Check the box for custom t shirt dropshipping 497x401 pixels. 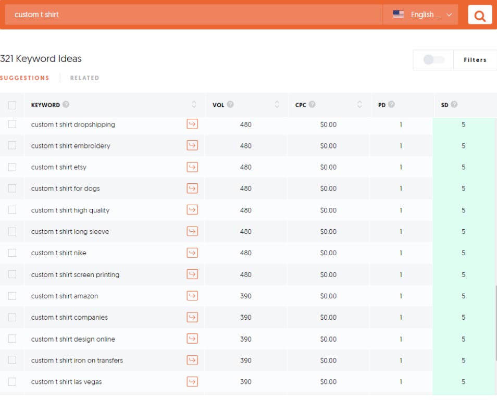point(12,124)
